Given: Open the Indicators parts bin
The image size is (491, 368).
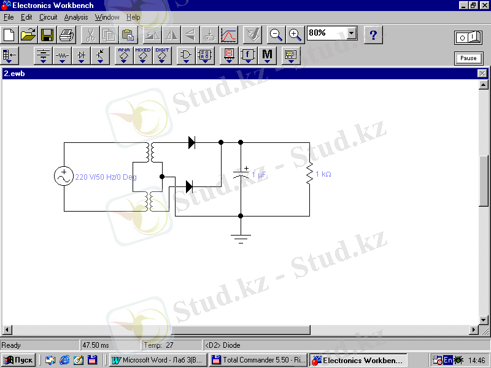Looking at the screenshot, I should click(229, 56).
